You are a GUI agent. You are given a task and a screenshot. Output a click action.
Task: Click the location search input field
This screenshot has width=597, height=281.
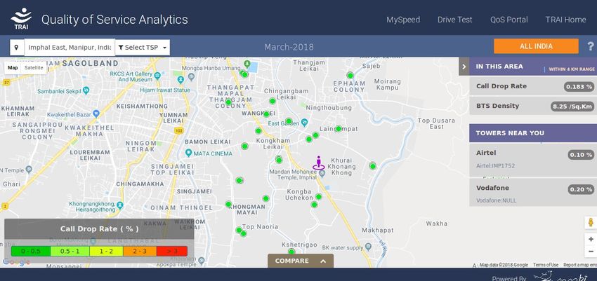tap(70, 48)
